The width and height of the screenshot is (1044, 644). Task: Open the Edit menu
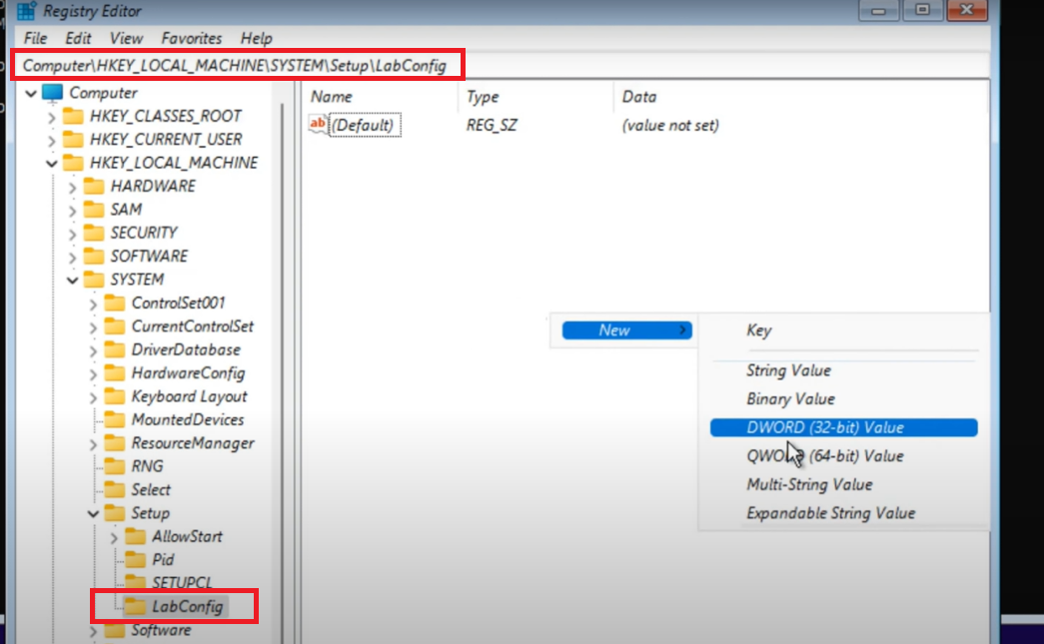78,39
